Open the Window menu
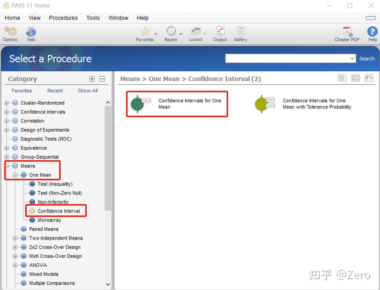The image size is (380, 290). coord(118,18)
